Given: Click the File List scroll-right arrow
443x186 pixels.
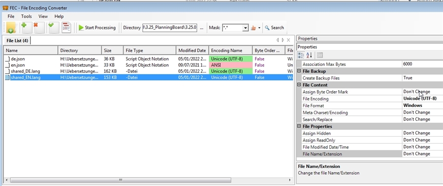Looking at the screenshot, I should 283,40.
